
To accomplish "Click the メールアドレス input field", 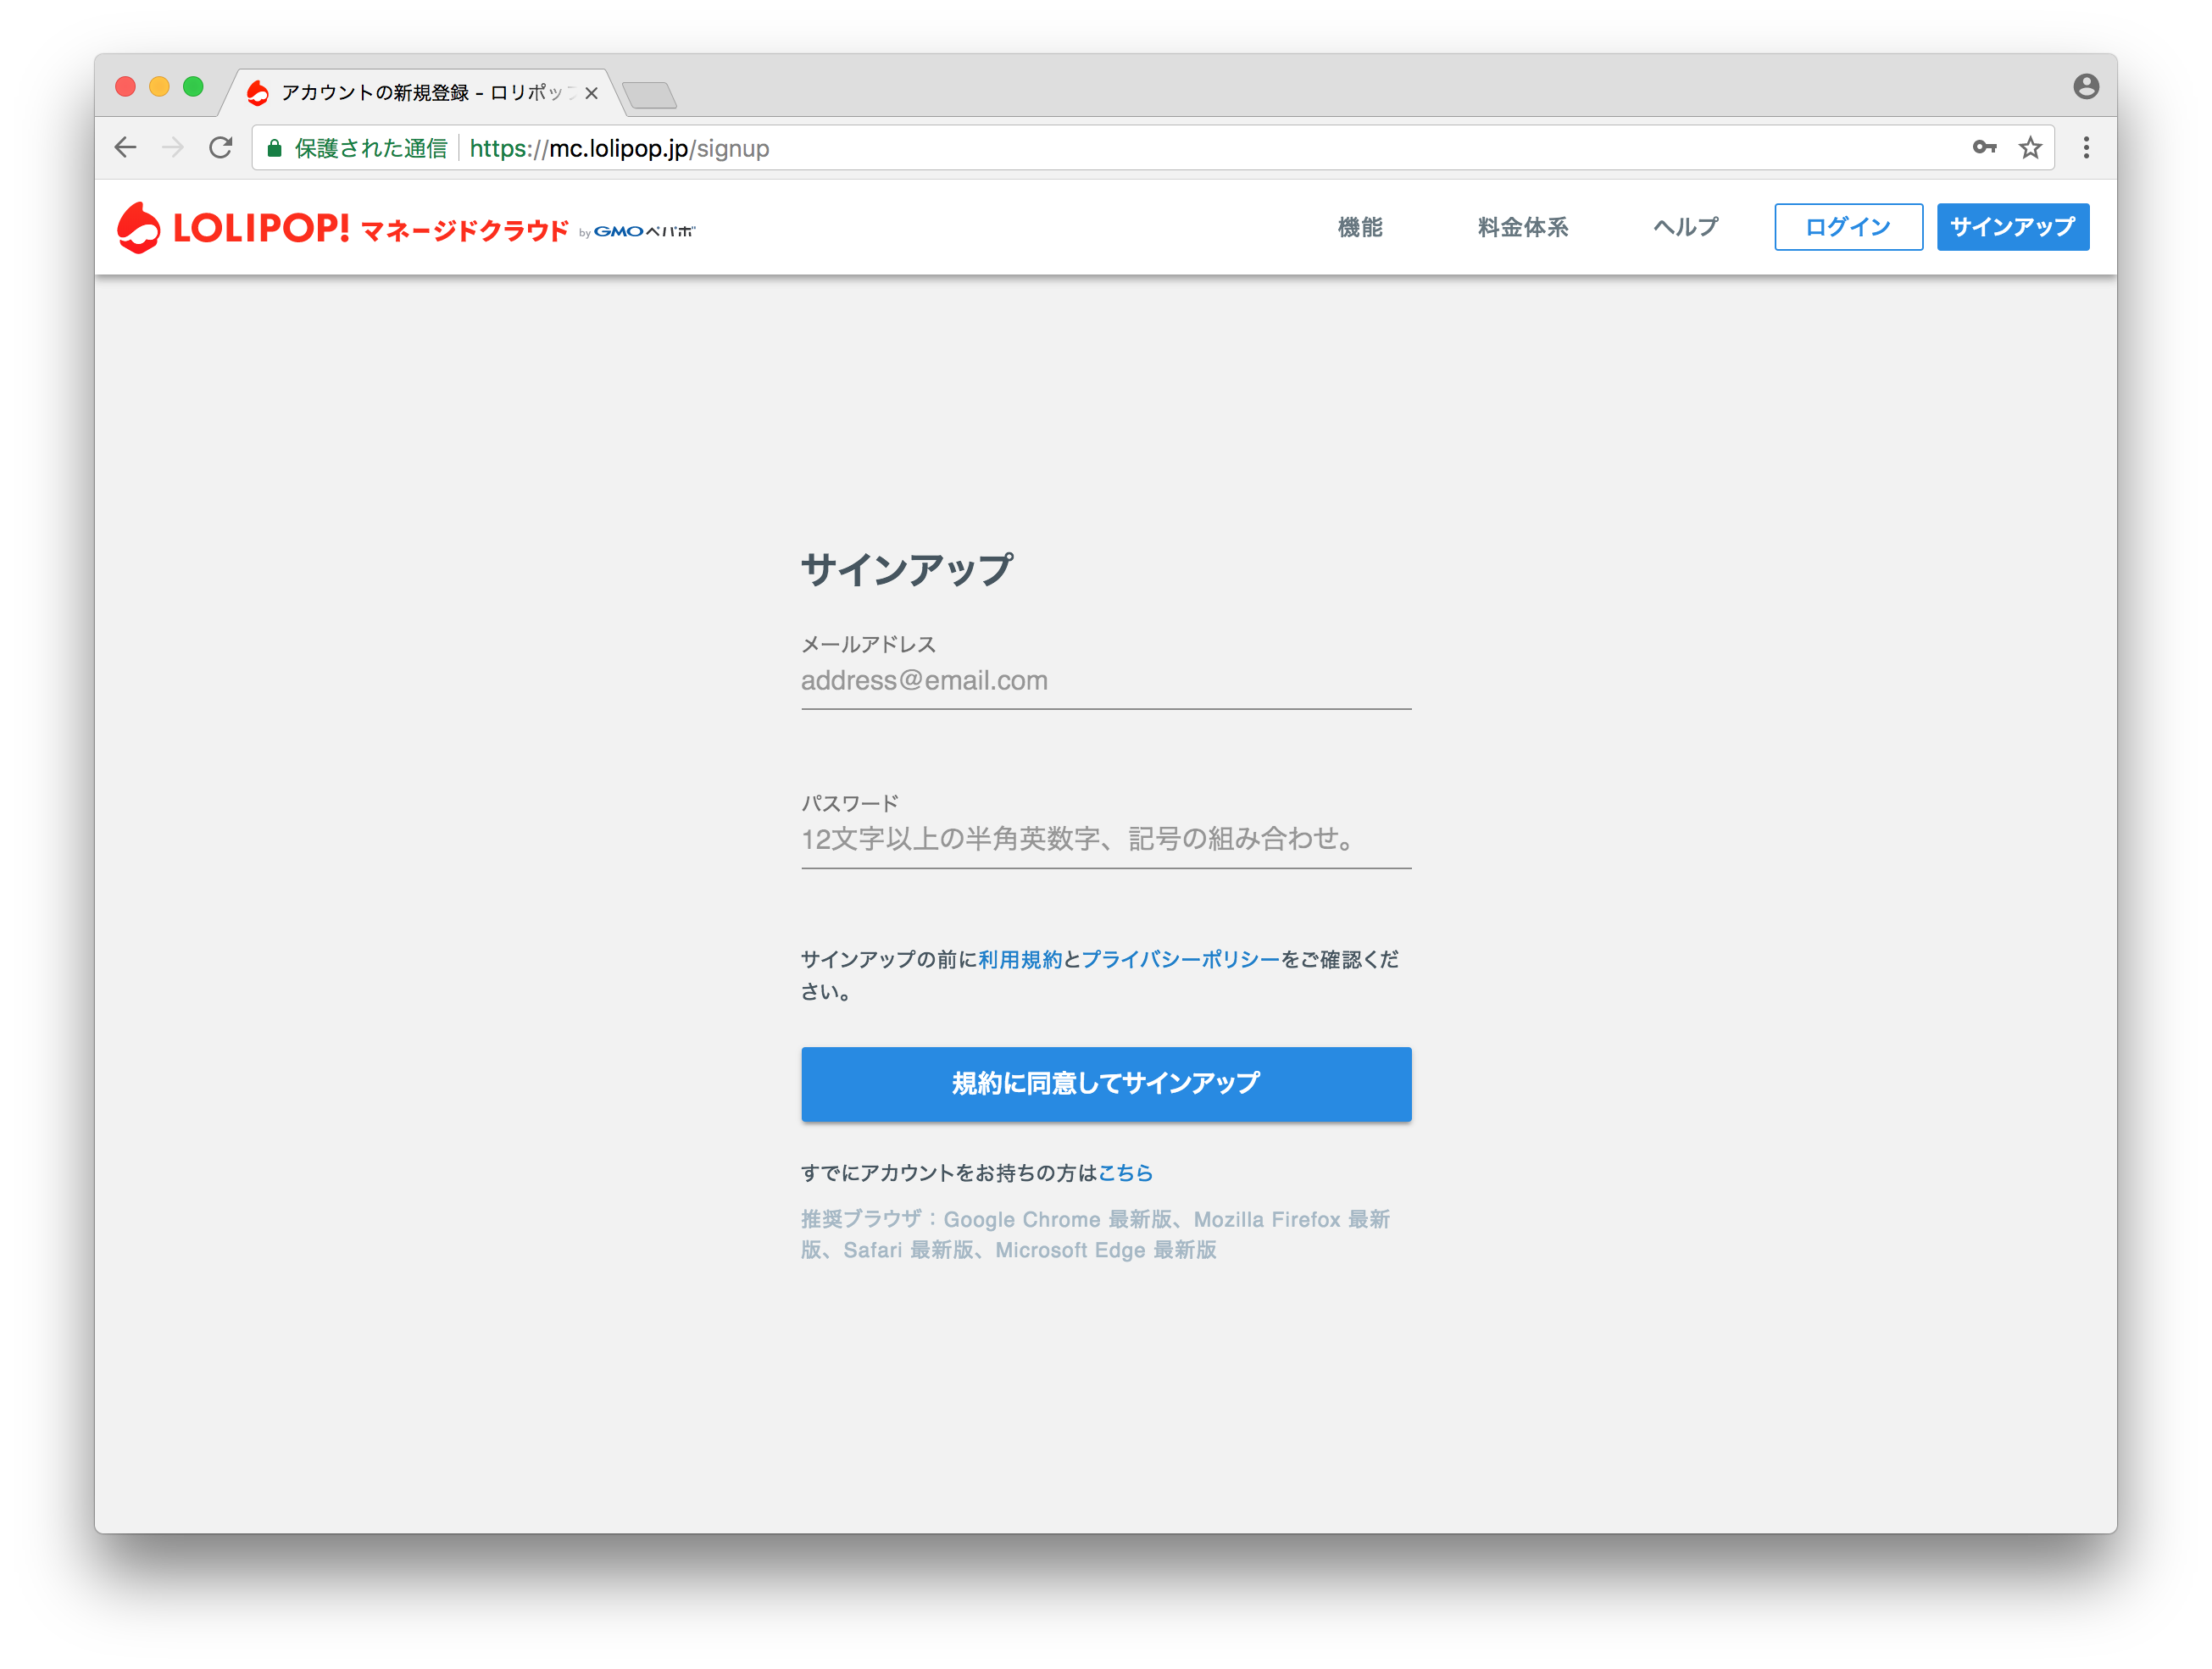I will tap(1105, 680).
